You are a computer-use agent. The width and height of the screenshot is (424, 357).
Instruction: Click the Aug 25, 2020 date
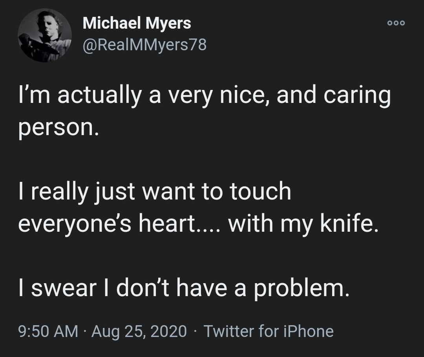pos(139,331)
